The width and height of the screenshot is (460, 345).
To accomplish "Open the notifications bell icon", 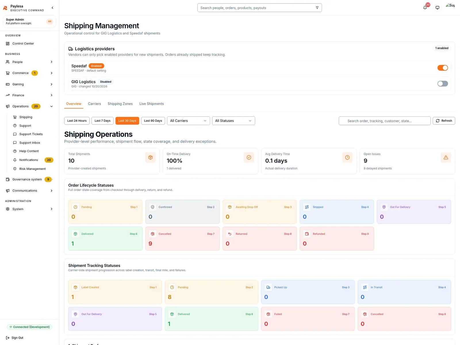I will [425, 8].
